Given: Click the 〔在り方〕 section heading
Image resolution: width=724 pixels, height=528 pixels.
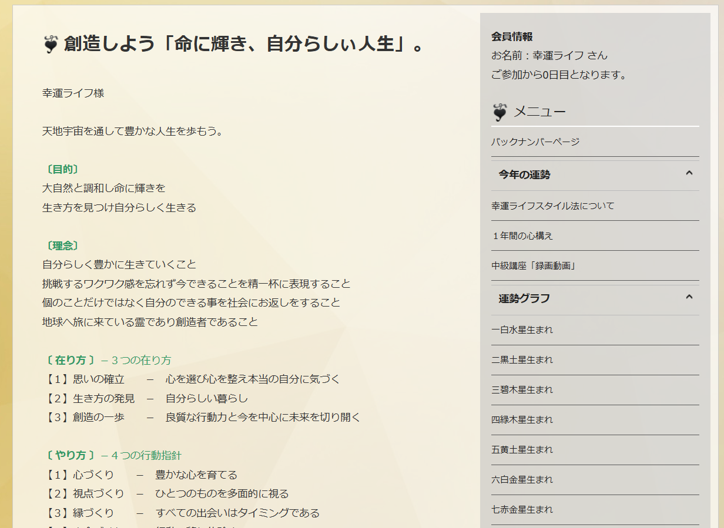Looking at the screenshot, I should [70, 360].
